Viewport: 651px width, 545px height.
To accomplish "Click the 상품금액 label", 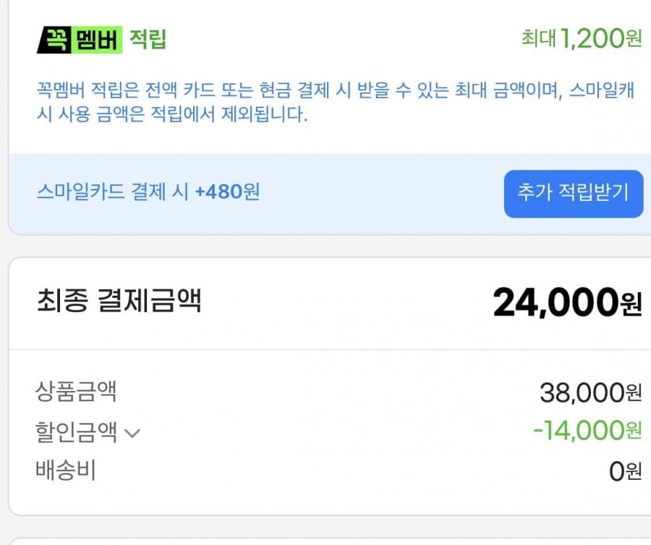I will pyautogui.click(x=76, y=392).
